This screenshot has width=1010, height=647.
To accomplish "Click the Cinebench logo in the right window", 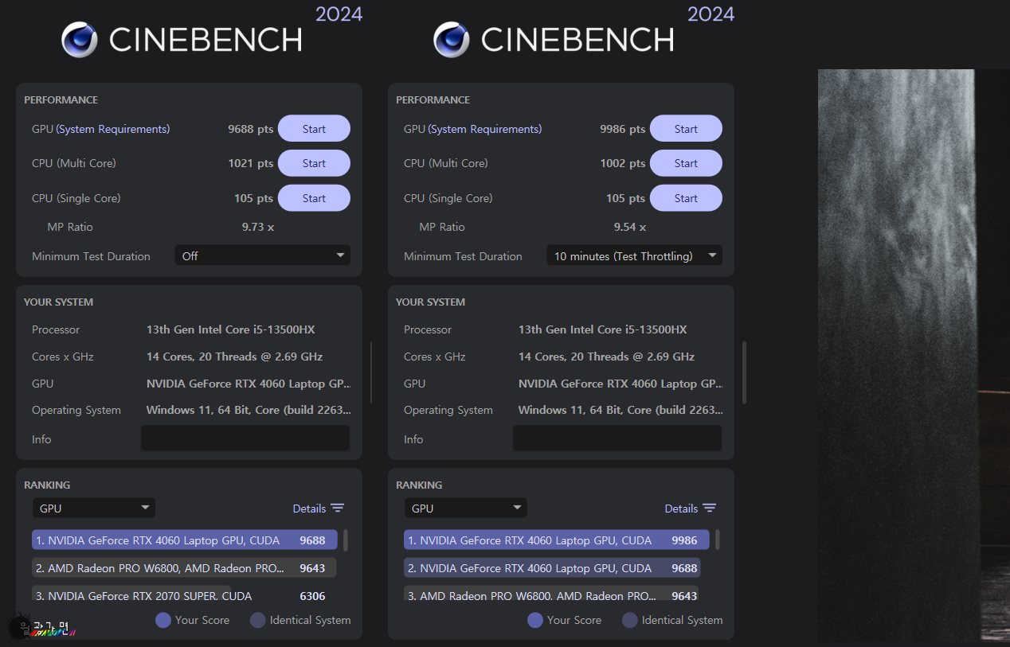I will click(x=452, y=40).
